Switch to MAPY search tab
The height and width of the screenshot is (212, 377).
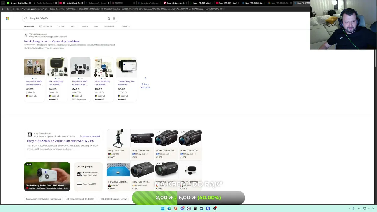tap(96, 26)
